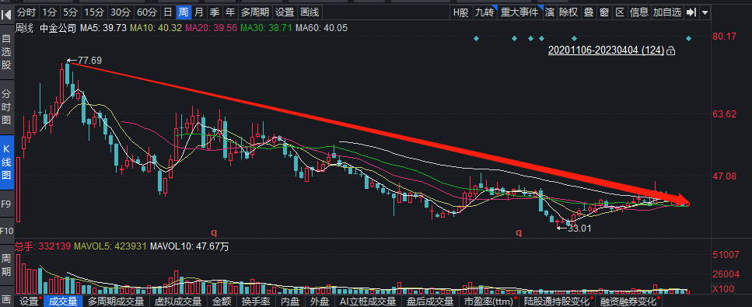Viewport: 752px width, 307px height.
Task: Open the F10 sidebar item
Action: point(6,231)
